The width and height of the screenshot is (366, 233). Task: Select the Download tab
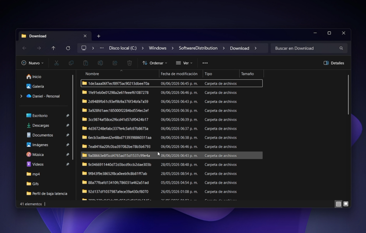point(55,36)
